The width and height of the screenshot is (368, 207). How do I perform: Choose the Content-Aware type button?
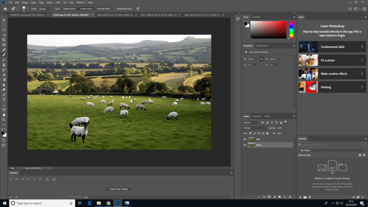[x=69, y=9]
